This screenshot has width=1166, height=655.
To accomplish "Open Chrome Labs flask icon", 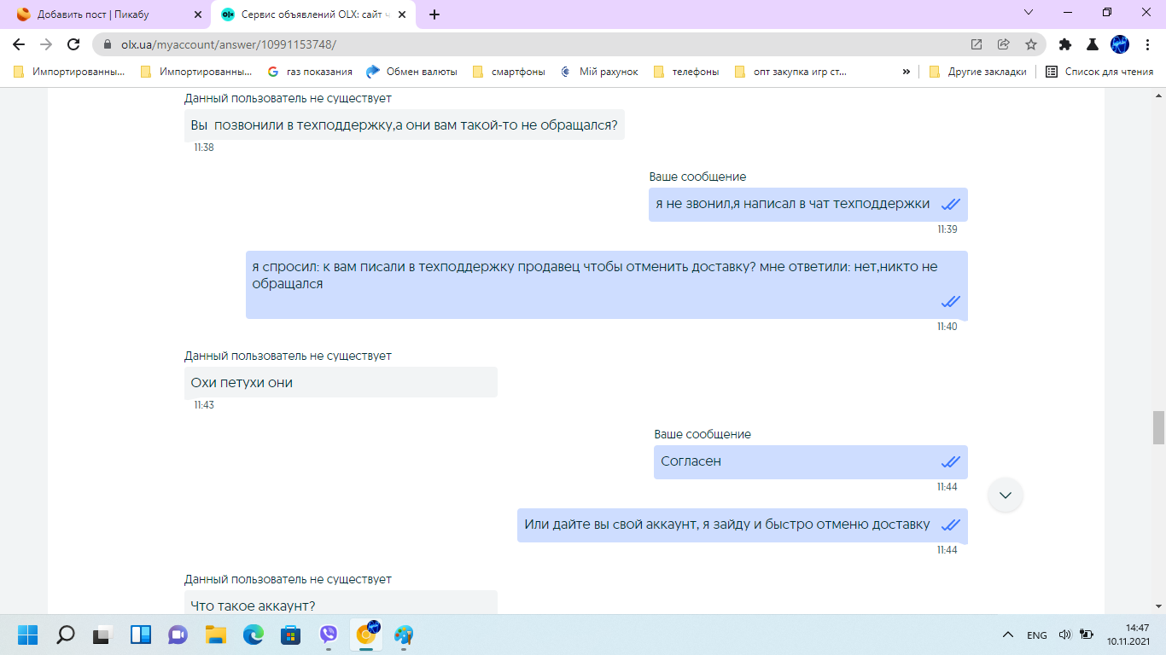I will click(1092, 44).
